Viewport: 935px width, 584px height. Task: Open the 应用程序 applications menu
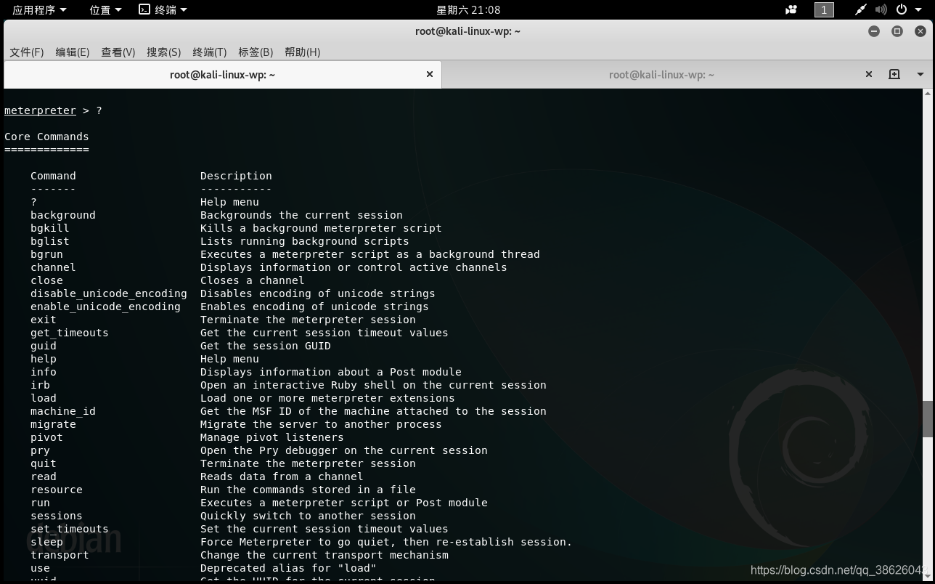point(39,9)
